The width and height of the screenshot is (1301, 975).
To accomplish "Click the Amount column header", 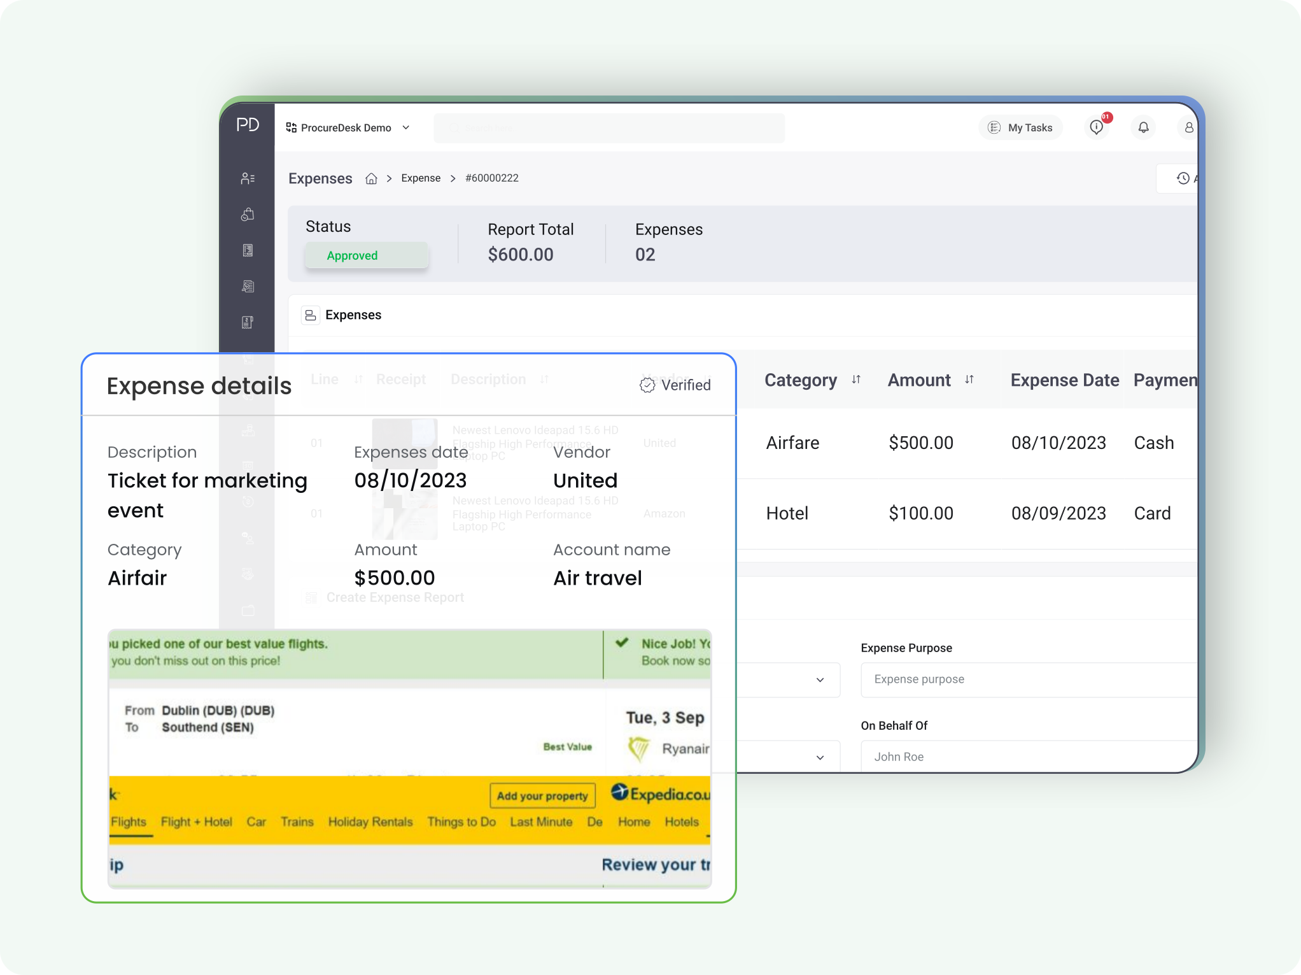I will (919, 380).
